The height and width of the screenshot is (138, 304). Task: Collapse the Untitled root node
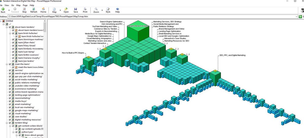coord(1,21)
